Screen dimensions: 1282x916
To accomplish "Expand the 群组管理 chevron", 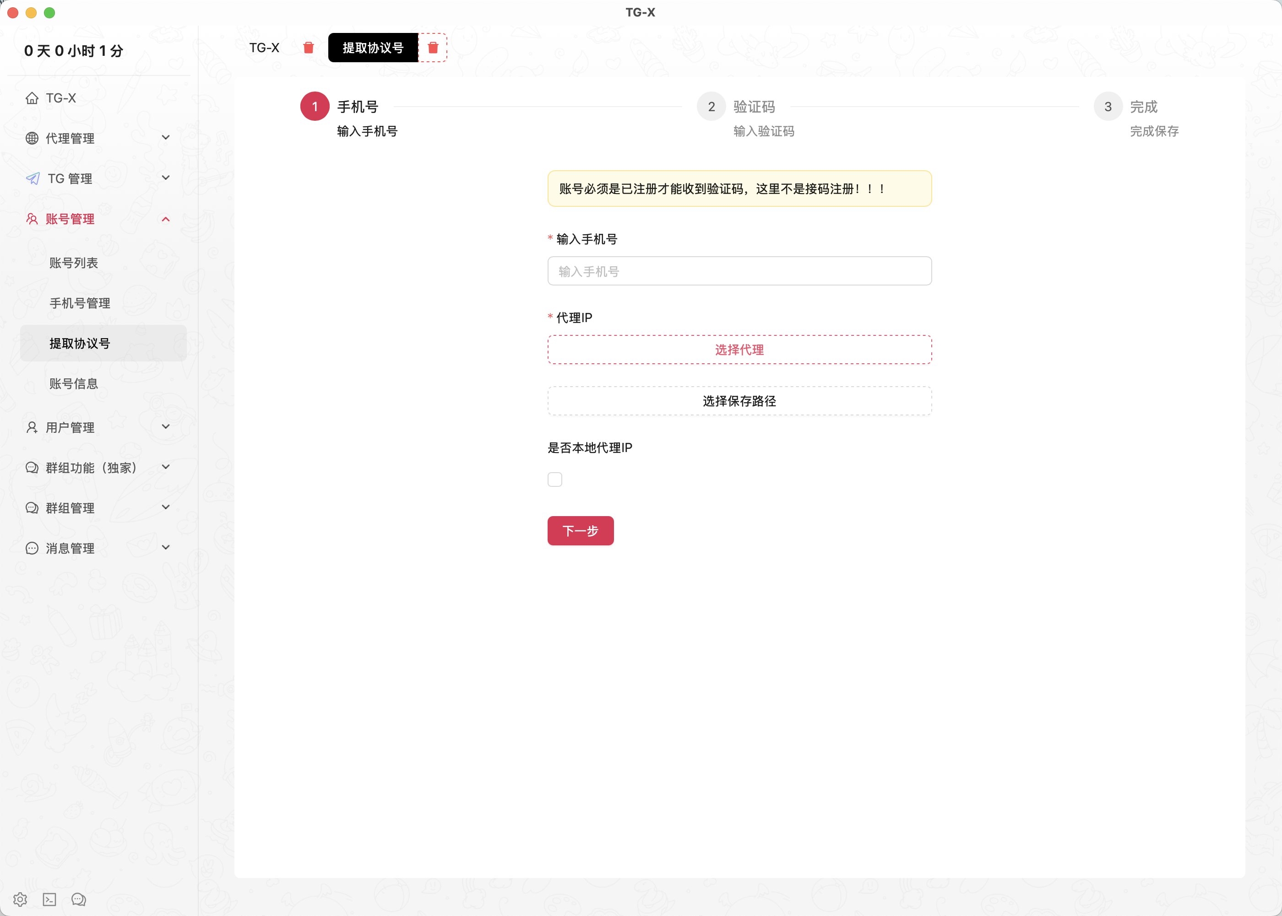I will coord(166,507).
